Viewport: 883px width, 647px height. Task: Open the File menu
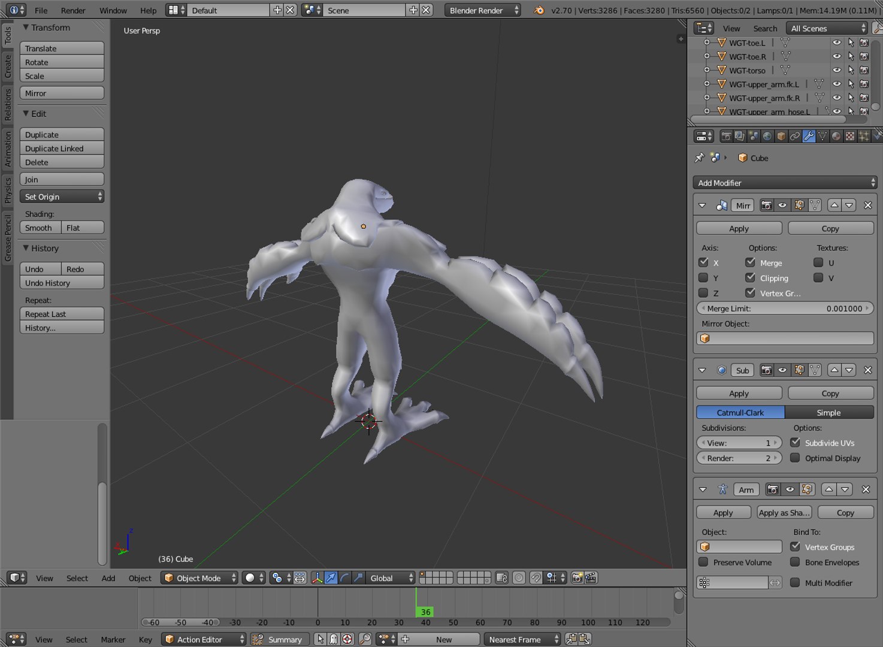(x=41, y=10)
